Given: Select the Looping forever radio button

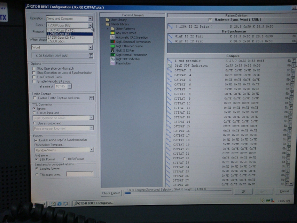Looking at the screenshot, I should [x=37, y=169].
